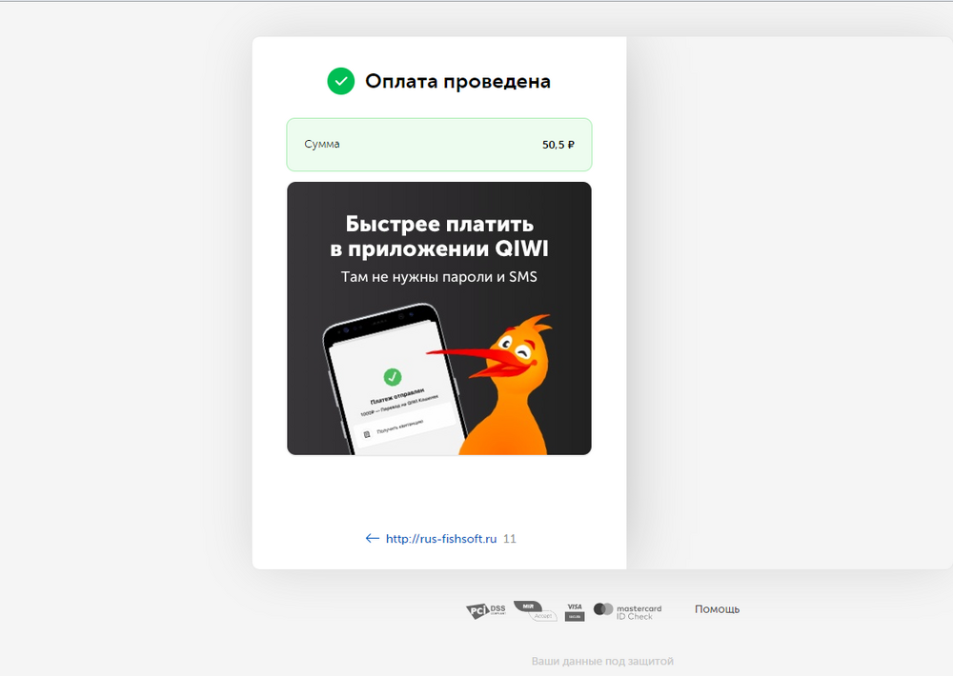
Task: Click the 'Оплата проведена' heading
Action: click(457, 82)
